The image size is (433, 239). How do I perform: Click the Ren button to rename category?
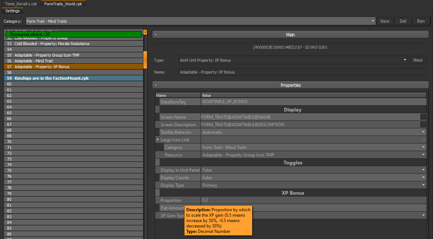coord(420,21)
